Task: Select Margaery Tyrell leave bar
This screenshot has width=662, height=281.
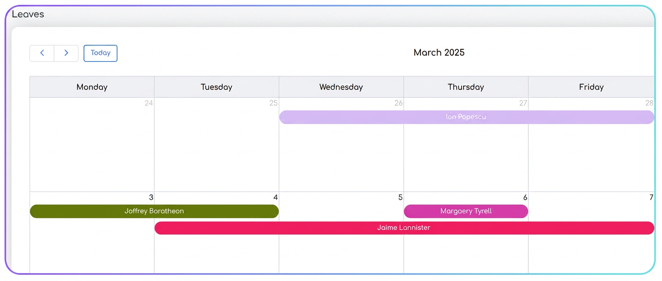Action: [466, 211]
